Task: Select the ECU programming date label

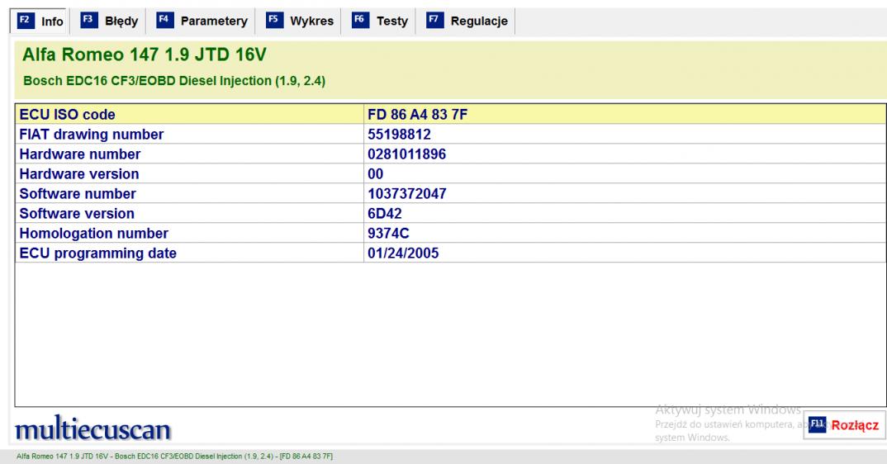Action: (x=97, y=253)
